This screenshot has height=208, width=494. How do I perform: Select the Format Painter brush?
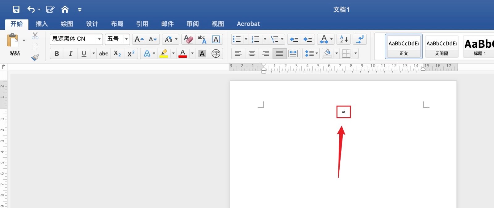[x=35, y=57]
